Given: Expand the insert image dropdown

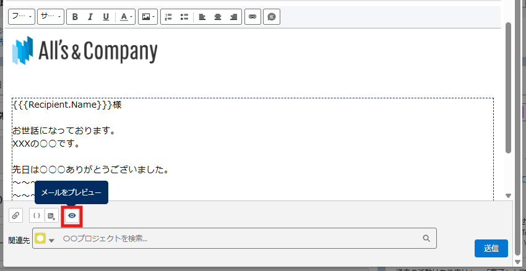Looking at the screenshot, I should (x=147, y=17).
